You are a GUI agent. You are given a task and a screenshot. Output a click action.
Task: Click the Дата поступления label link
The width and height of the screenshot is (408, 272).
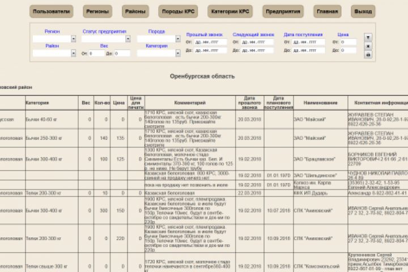point(303,35)
